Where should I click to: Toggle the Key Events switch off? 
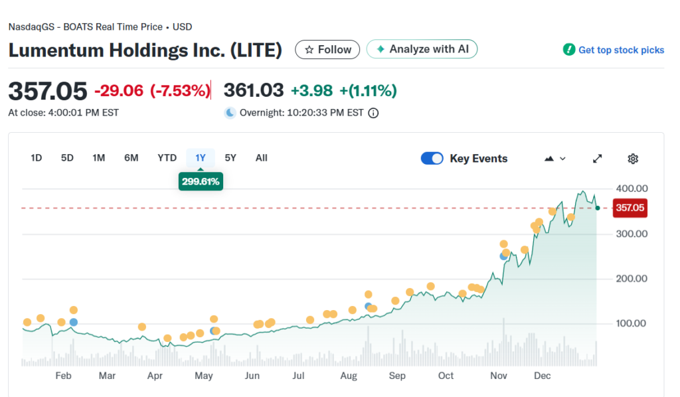432,158
